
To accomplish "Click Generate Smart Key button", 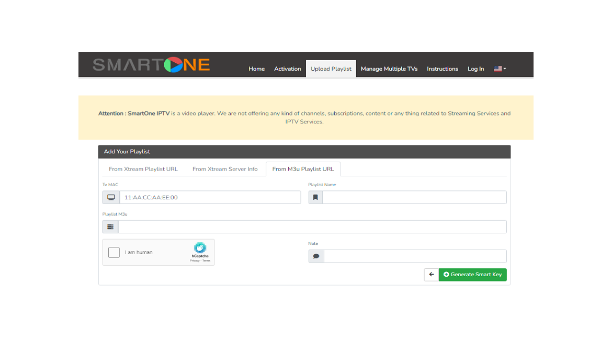I will point(472,275).
